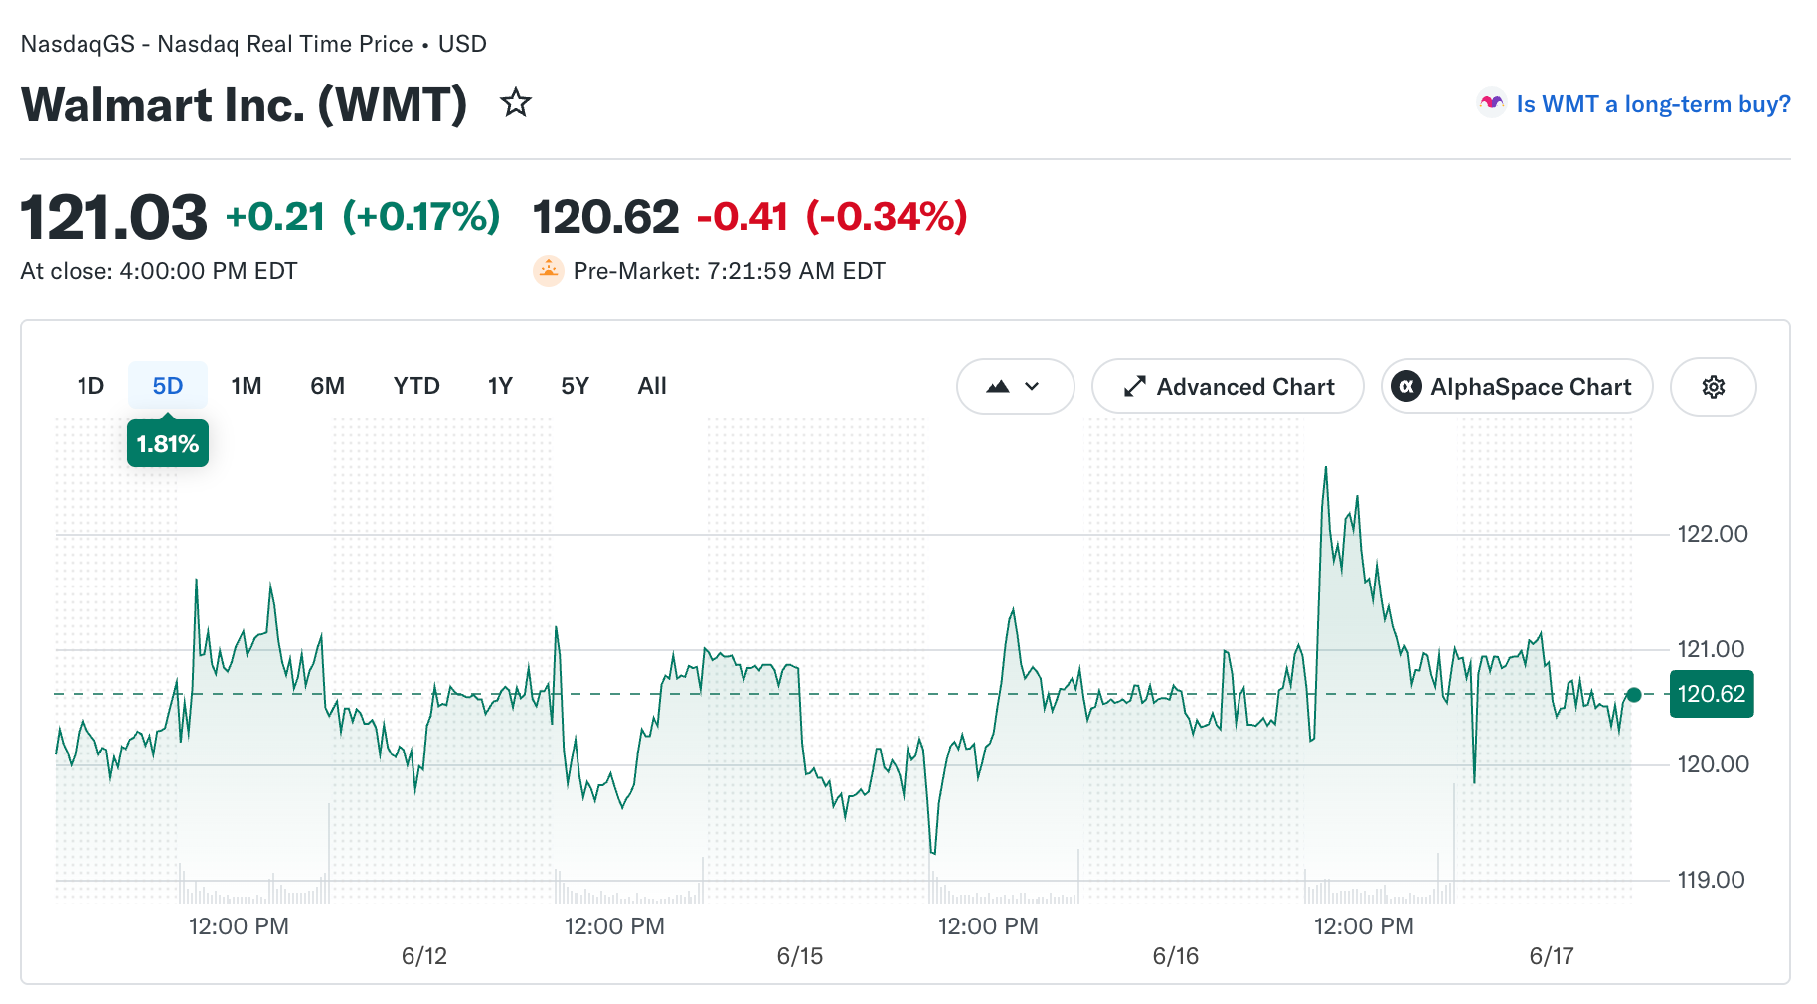Show the YTD chart range
Viewport: 1817px width, 1004px height.
pos(416,386)
